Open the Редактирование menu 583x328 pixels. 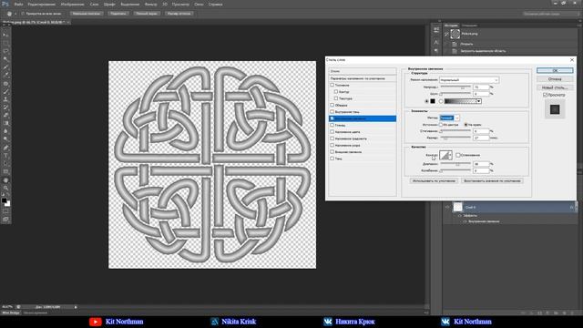click(x=42, y=5)
